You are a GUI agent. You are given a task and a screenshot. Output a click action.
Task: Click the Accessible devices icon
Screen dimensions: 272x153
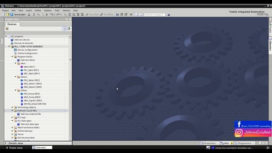tap(117, 14)
